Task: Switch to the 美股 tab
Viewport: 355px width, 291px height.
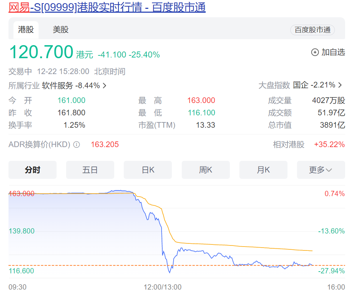Action: pyautogui.click(x=60, y=30)
